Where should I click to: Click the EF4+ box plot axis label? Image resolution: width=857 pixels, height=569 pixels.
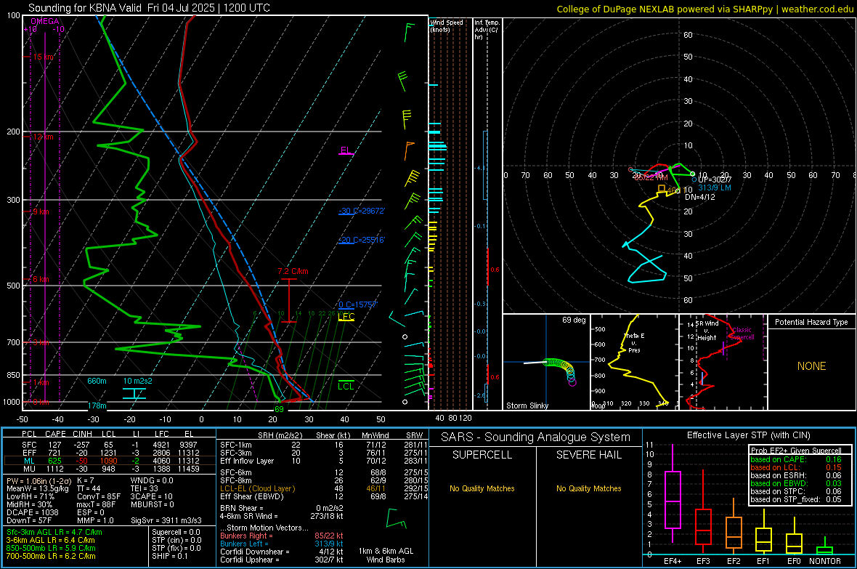tap(673, 561)
